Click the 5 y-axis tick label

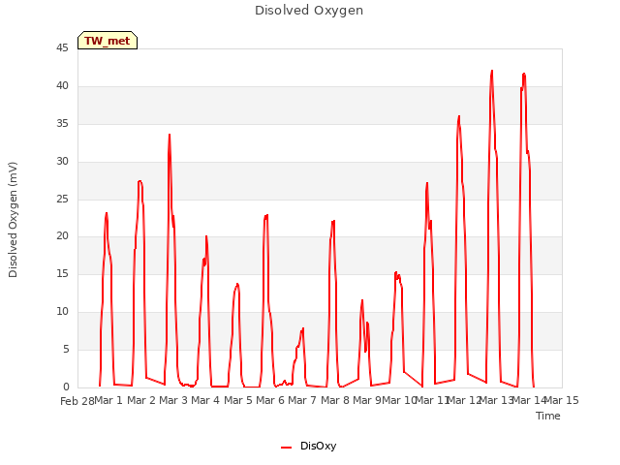click(x=66, y=350)
